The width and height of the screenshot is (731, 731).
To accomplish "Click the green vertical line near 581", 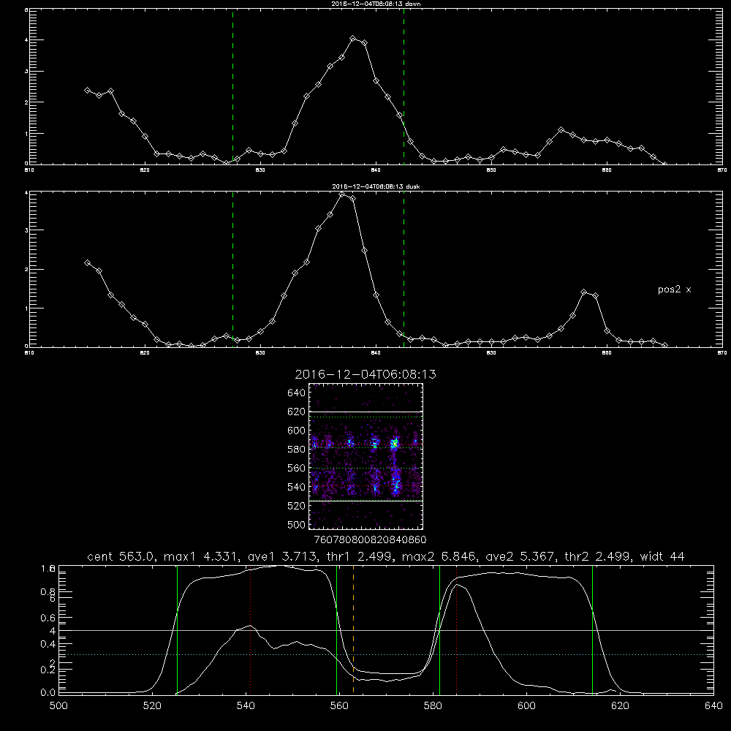I will [x=439, y=629].
